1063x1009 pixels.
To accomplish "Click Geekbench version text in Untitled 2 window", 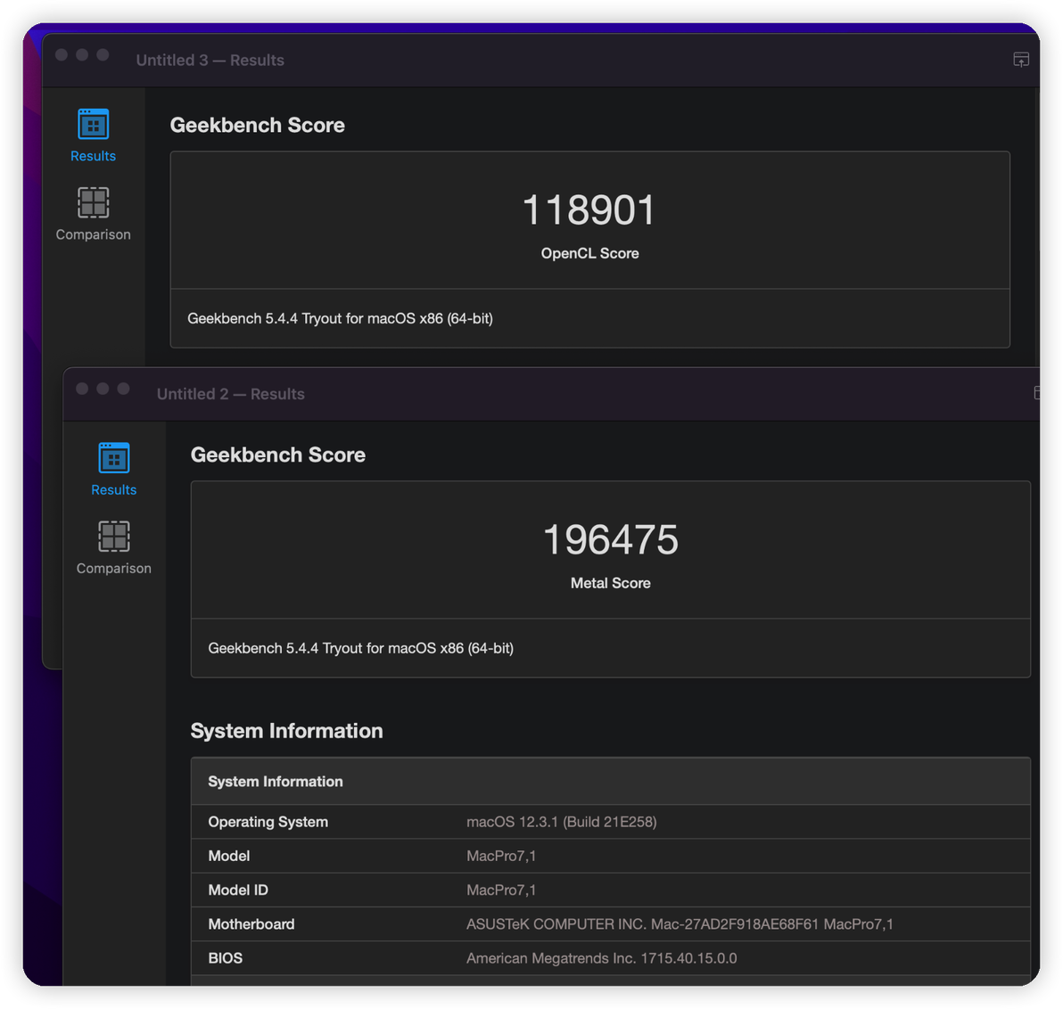I will pyautogui.click(x=360, y=649).
